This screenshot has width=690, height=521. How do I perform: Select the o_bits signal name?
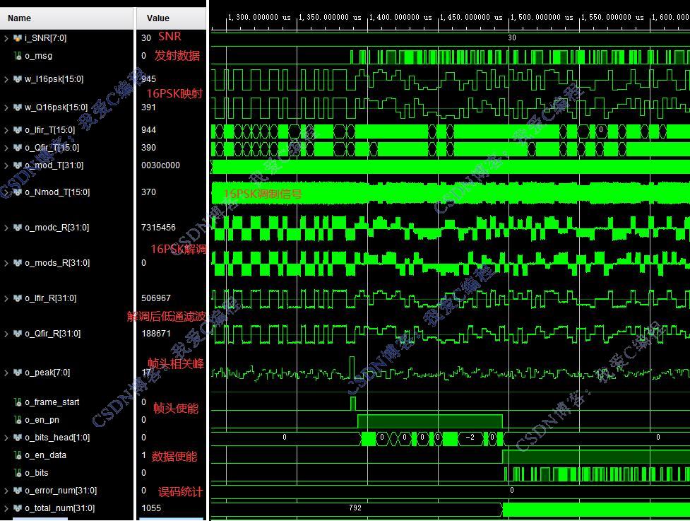(x=37, y=473)
